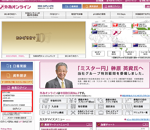
Task: Click マニュアル一覧 icon button
Action: coord(136,112)
